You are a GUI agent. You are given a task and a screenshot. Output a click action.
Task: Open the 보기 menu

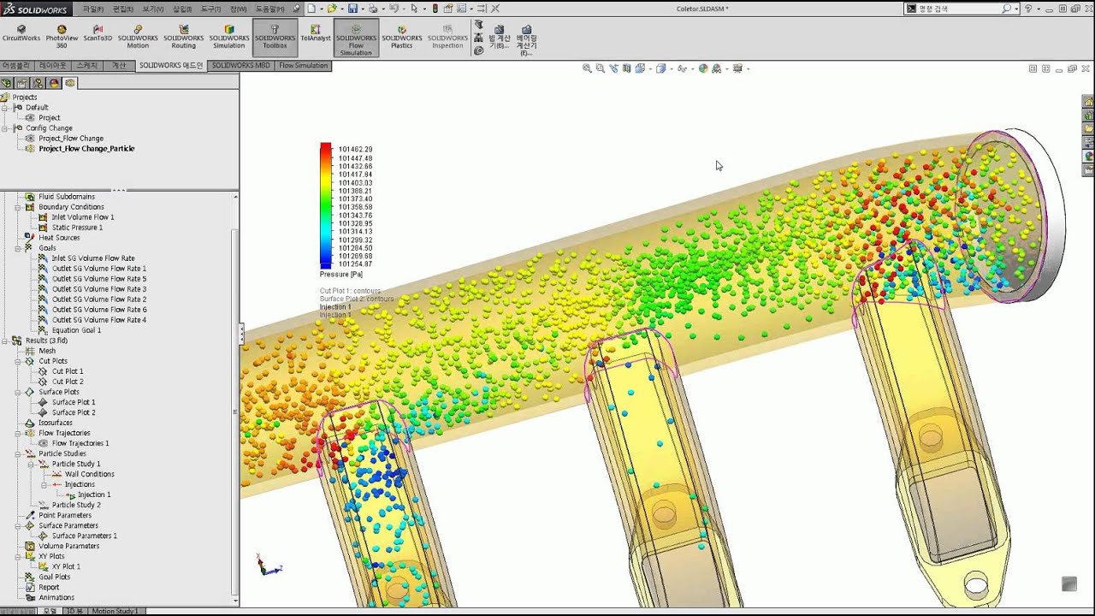[x=152, y=8]
